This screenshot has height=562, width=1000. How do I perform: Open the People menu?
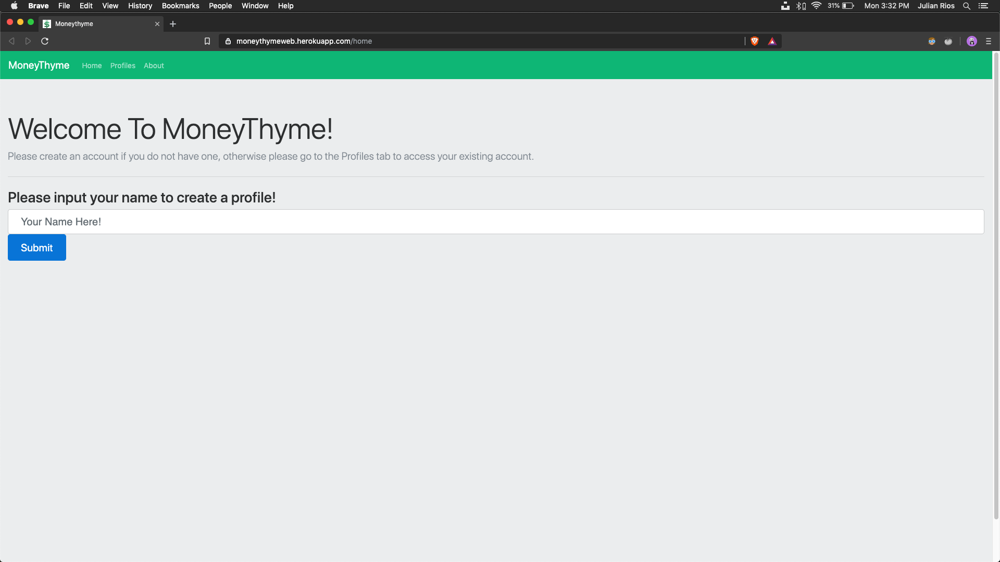[220, 6]
